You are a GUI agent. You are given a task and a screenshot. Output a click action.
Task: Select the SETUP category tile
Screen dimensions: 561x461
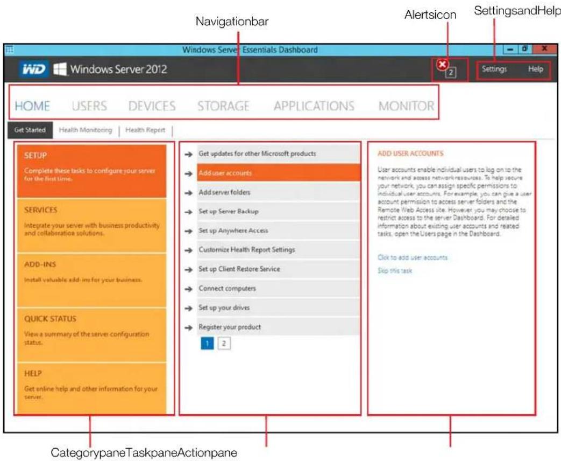point(92,171)
